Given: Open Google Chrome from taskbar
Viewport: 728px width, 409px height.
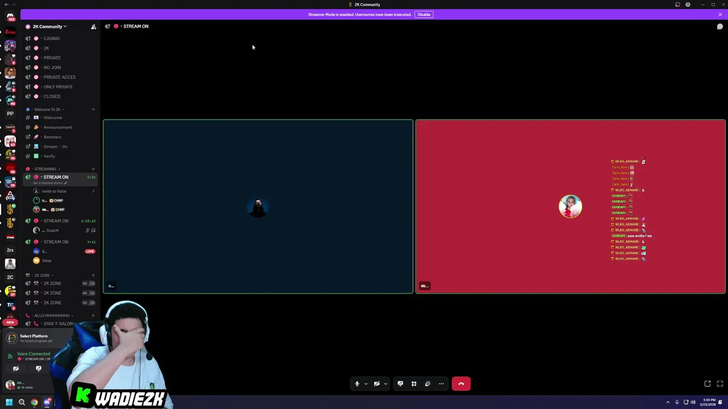Looking at the screenshot, I should pos(34,403).
